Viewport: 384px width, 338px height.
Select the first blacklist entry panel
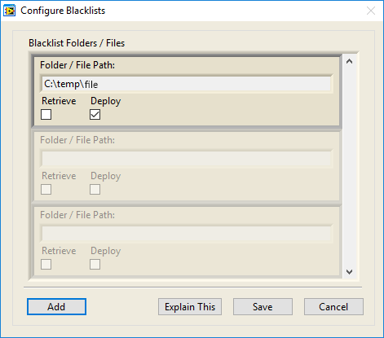click(187, 91)
